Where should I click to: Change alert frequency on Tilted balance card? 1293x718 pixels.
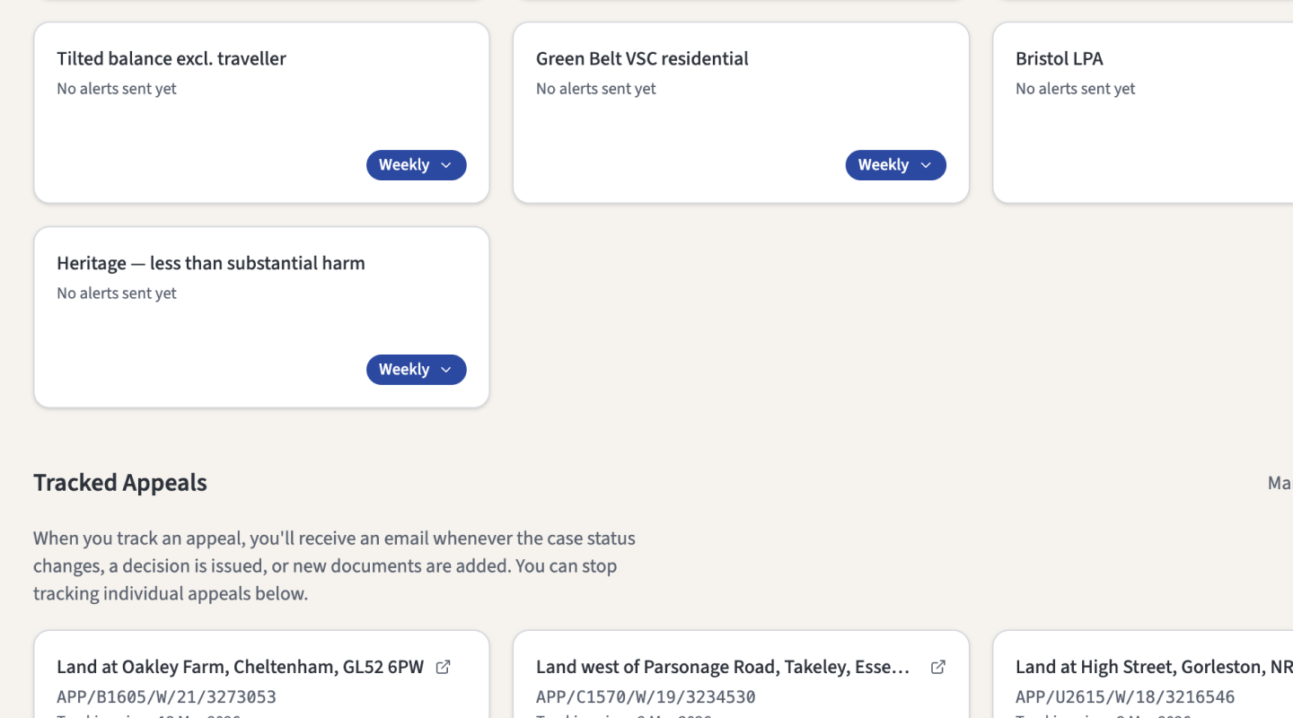point(416,165)
